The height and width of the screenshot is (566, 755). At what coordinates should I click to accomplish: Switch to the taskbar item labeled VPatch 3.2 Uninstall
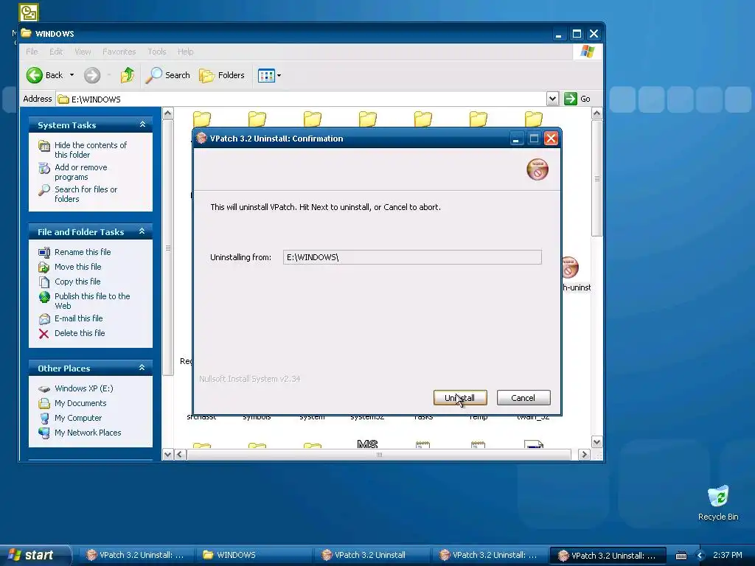click(372, 555)
